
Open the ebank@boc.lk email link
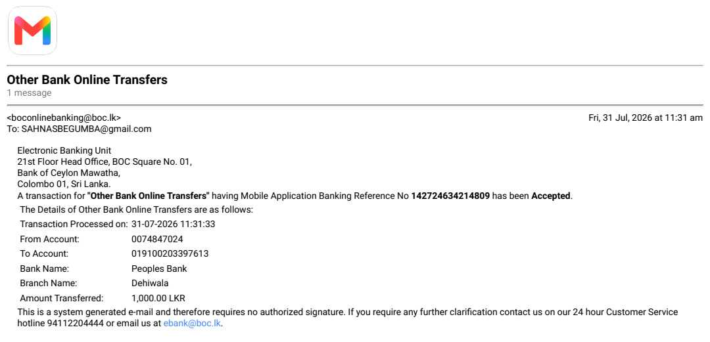192,324
